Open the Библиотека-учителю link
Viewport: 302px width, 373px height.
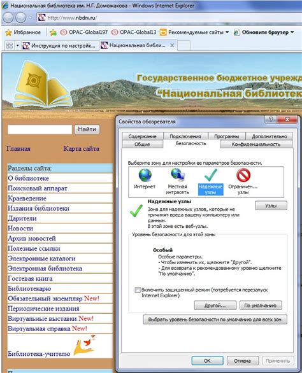(39, 354)
